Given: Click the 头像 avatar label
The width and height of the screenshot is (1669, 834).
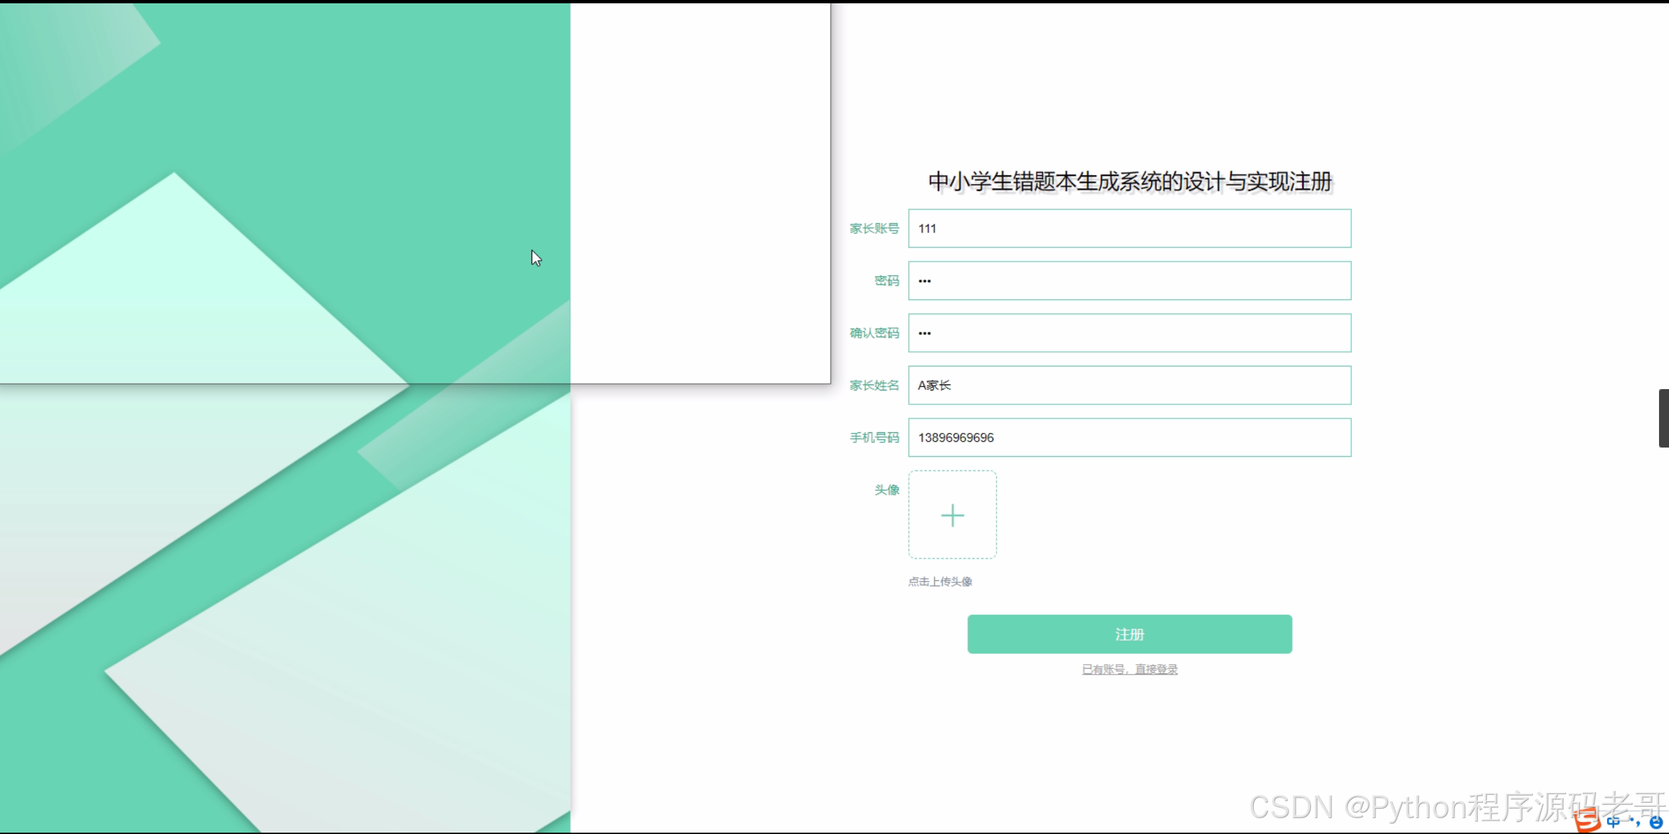Looking at the screenshot, I should coord(886,490).
